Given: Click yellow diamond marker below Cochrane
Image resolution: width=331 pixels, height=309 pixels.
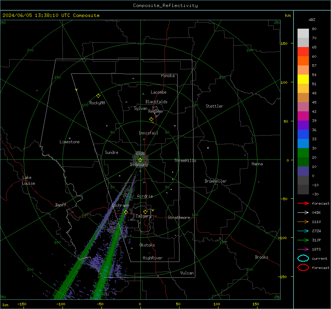Looking at the screenshot, I should pos(126,212).
